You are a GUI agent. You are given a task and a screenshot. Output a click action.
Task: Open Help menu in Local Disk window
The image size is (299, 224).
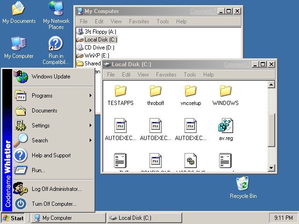tap(208, 75)
